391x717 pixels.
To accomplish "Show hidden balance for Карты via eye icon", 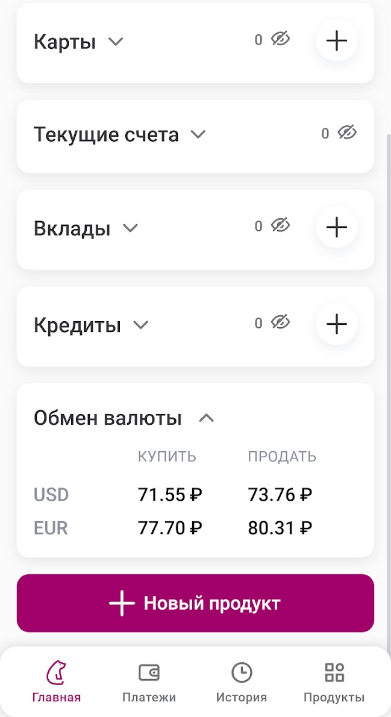I will (x=280, y=39).
